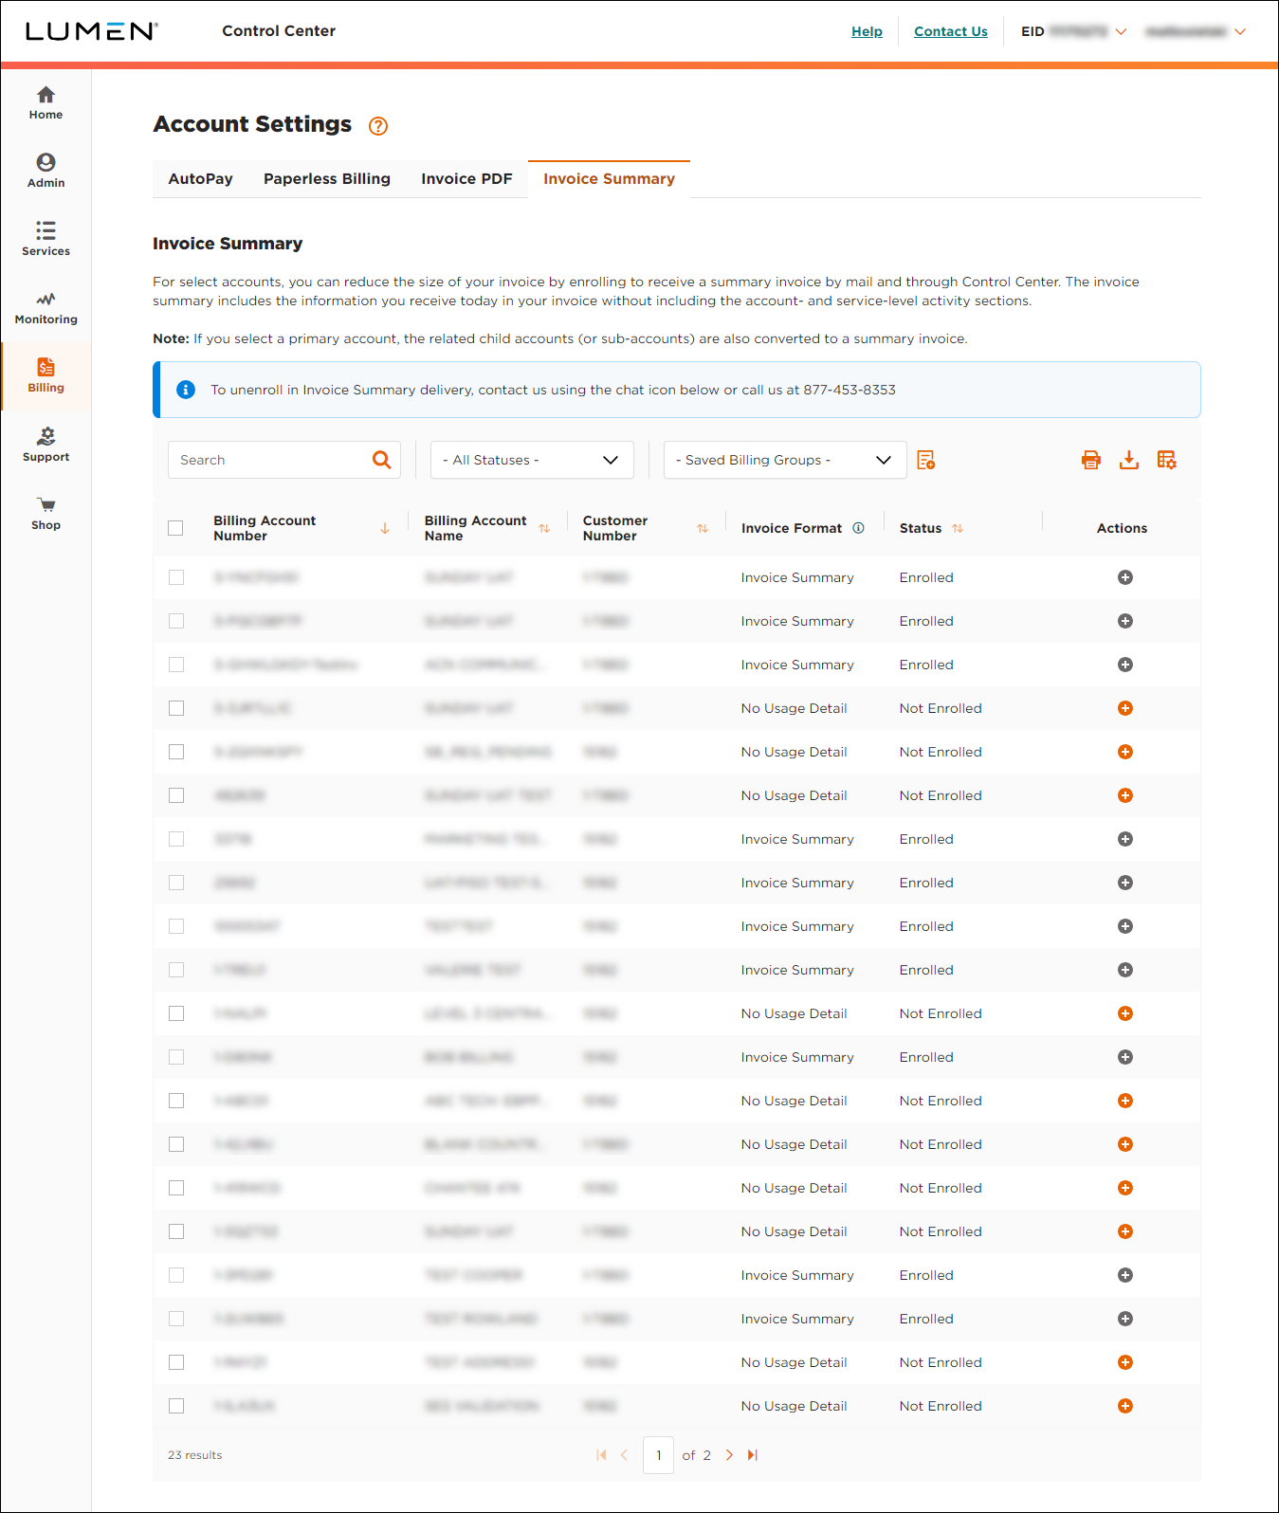Click plus action for ABC TECH EBPP row
The image size is (1279, 1513).
point(1125,1101)
